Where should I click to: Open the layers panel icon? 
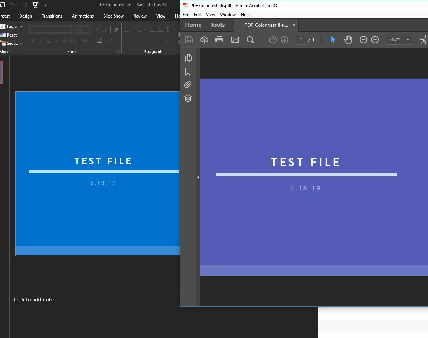tap(188, 98)
